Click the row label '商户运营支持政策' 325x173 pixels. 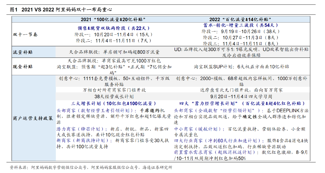pos(33,118)
